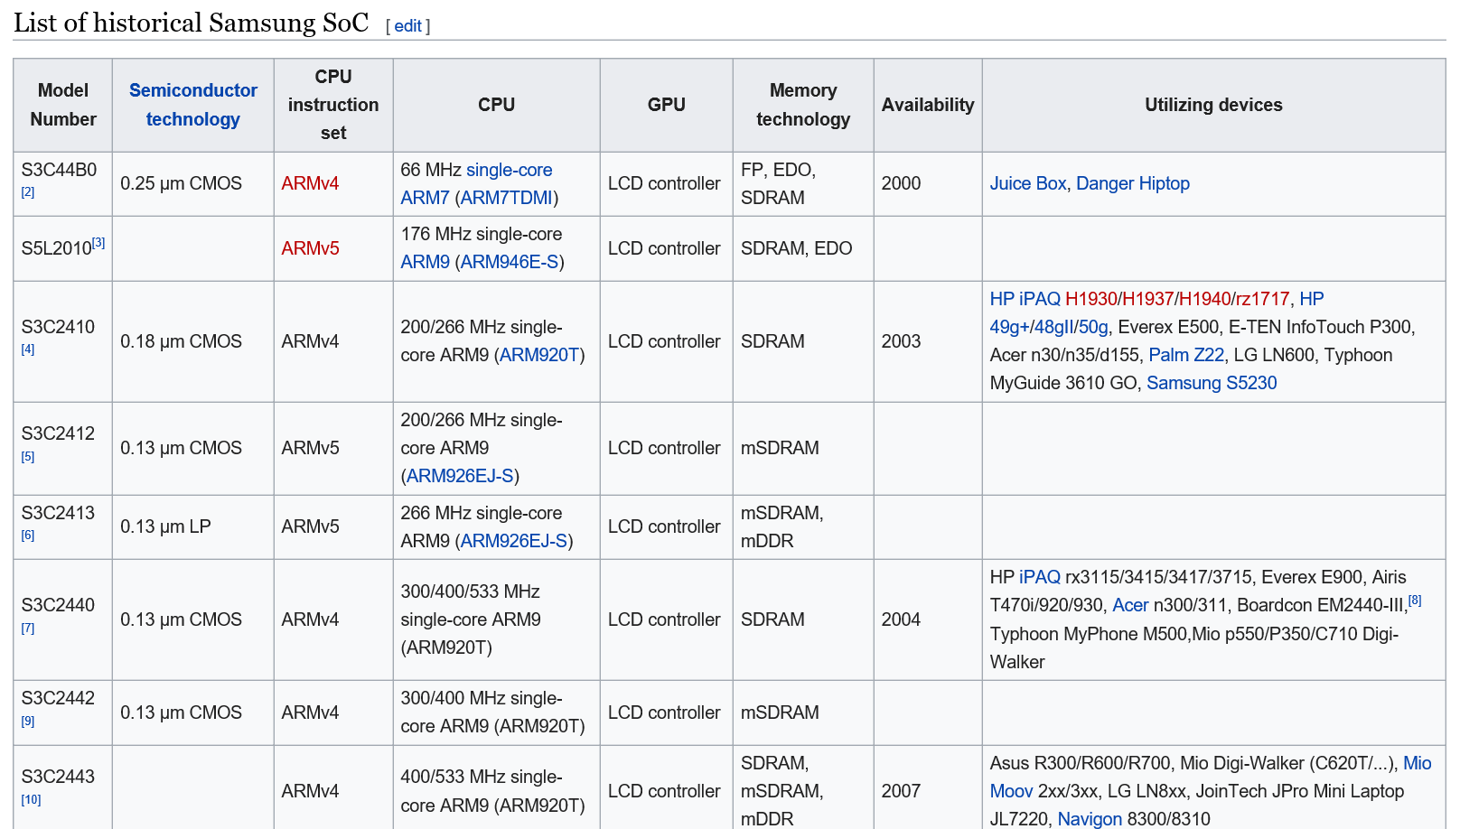Jump to footnote [3] beside S5L2010

[x=98, y=242]
